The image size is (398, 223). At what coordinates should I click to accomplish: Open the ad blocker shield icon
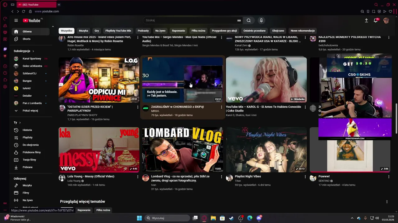pos(379,11)
